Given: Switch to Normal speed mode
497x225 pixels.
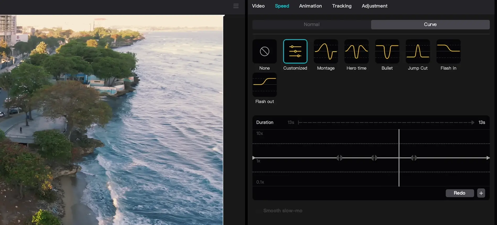Looking at the screenshot, I should tap(312, 24).
